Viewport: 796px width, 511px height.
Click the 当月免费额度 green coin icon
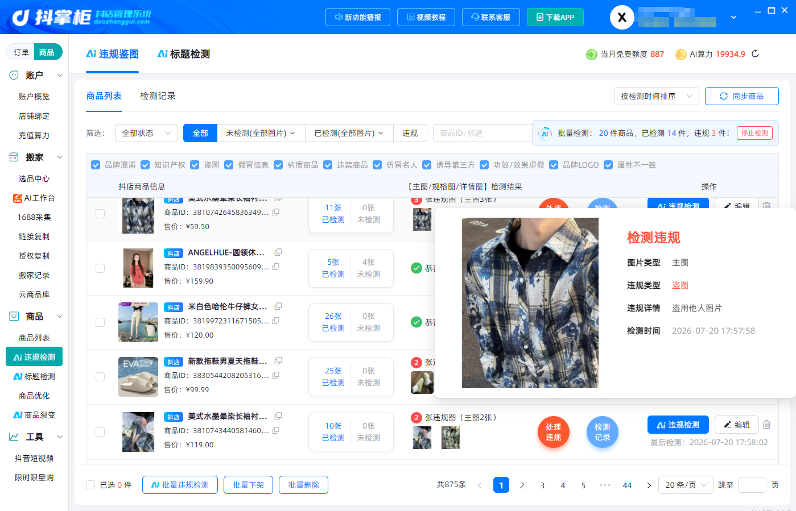click(592, 55)
